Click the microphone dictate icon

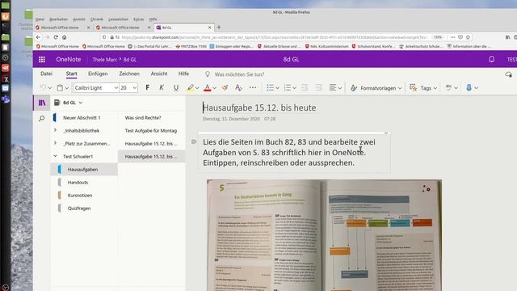(469, 88)
